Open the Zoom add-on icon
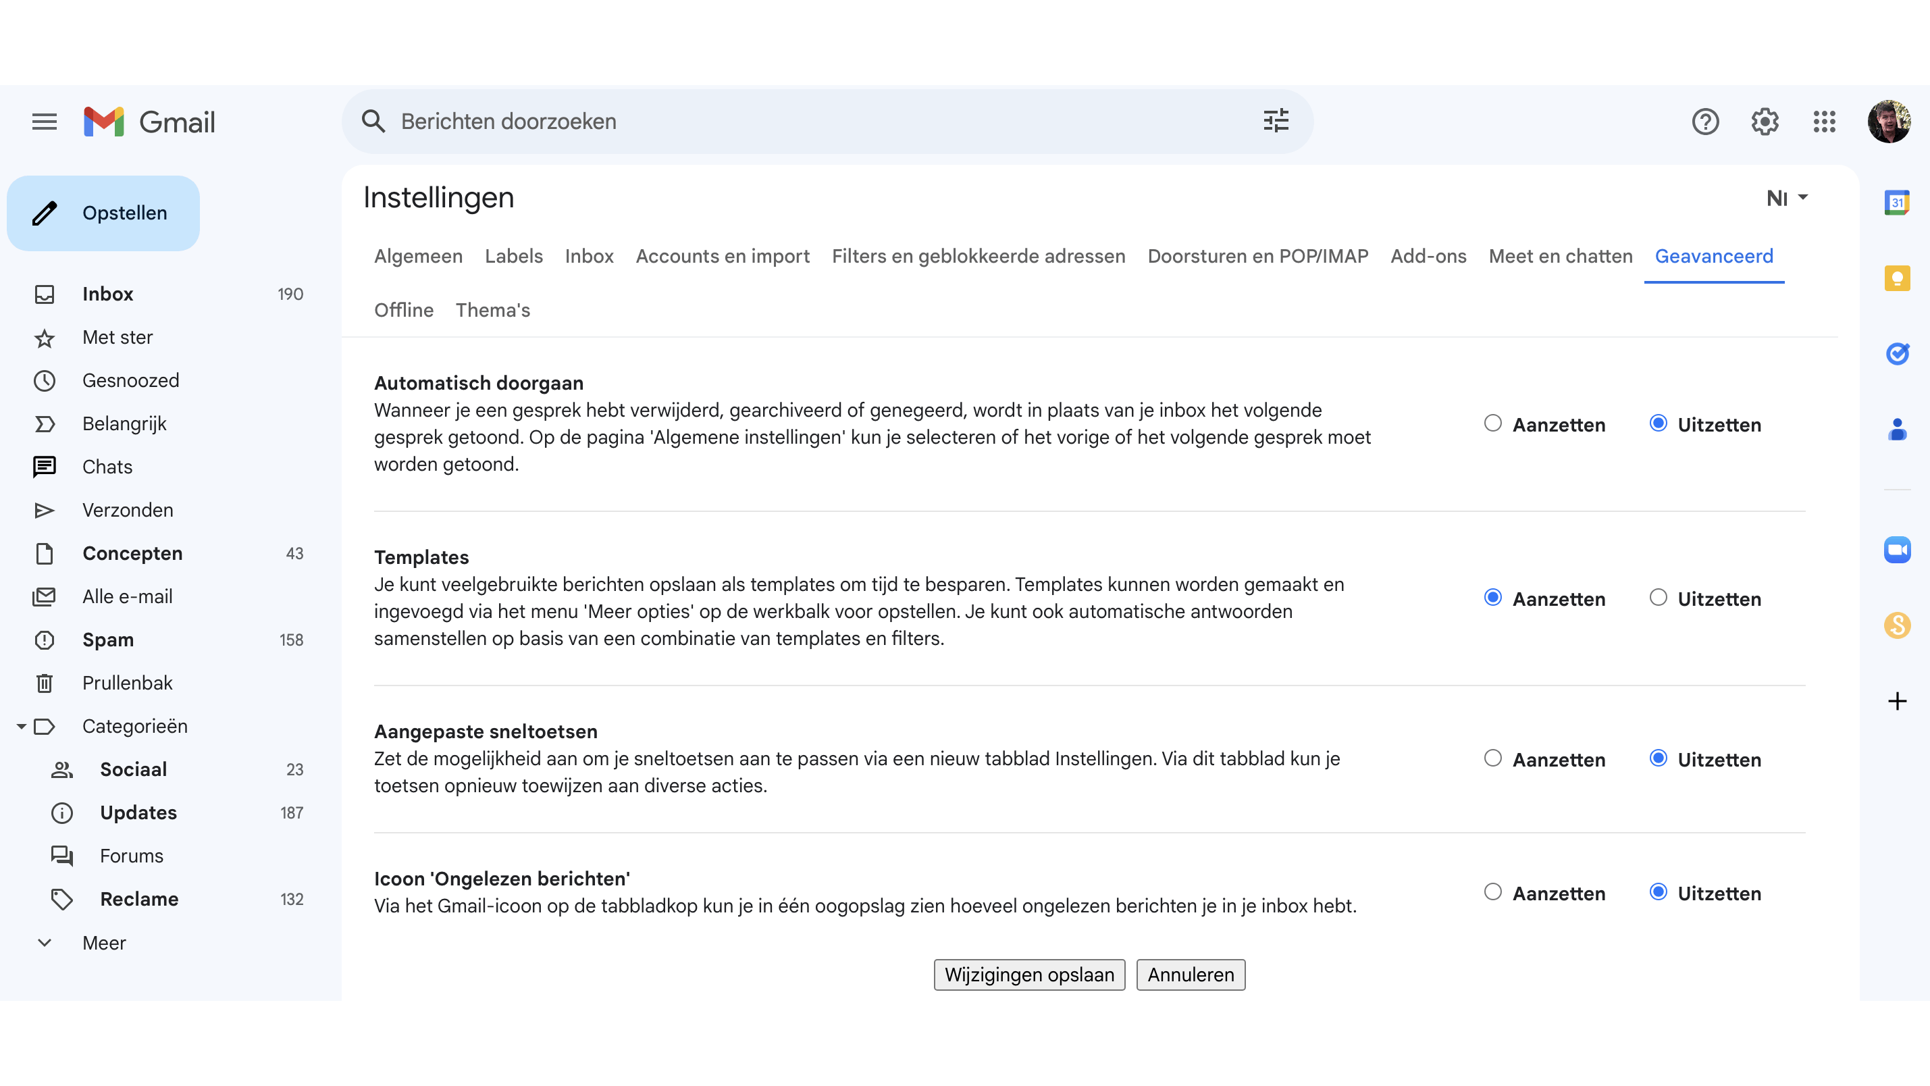 (x=1896, y=549)
